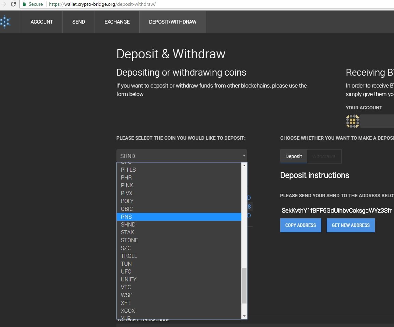Screen dimensions: 394x327
Task: Pick WSP from the coin list
Action: [179, 295]
